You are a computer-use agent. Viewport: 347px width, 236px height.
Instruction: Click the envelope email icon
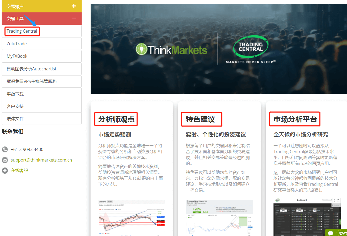click(5, 160)
